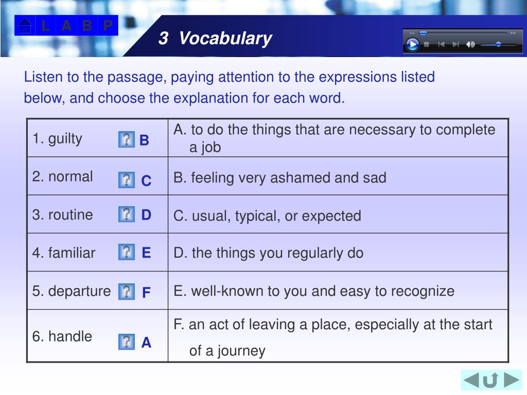Screen dimensions: 527x395
Task: Show the answer for handle
Action: (x=127, y=342)
